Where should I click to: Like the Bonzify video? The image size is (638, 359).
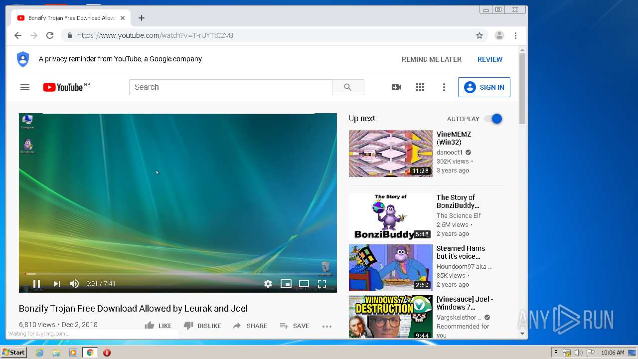pyautogui.click(x=158, y=326)
